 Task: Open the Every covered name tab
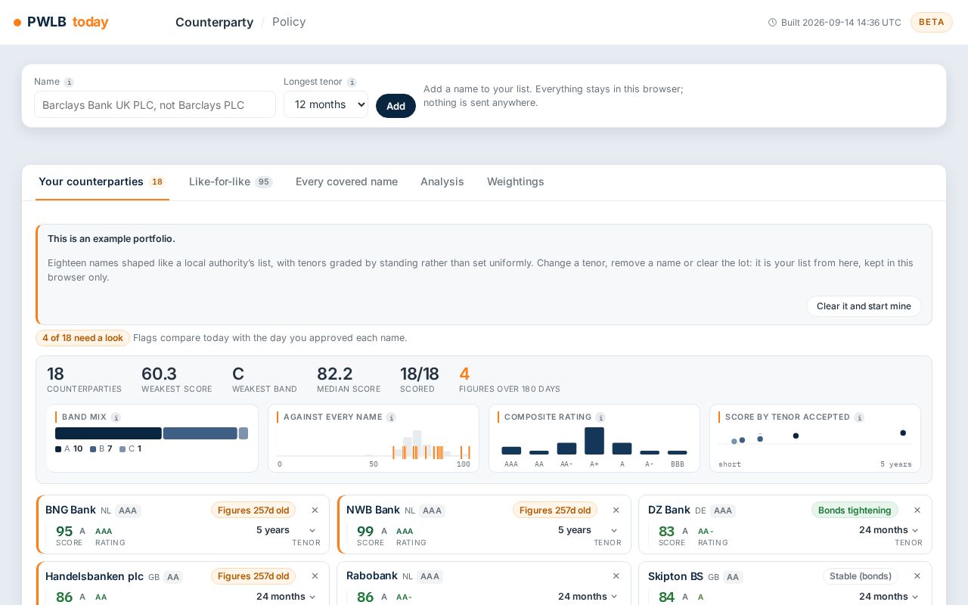point(346,182)
